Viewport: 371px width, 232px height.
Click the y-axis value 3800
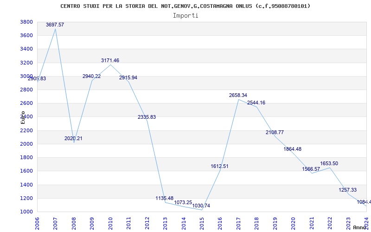pos(26,22)
